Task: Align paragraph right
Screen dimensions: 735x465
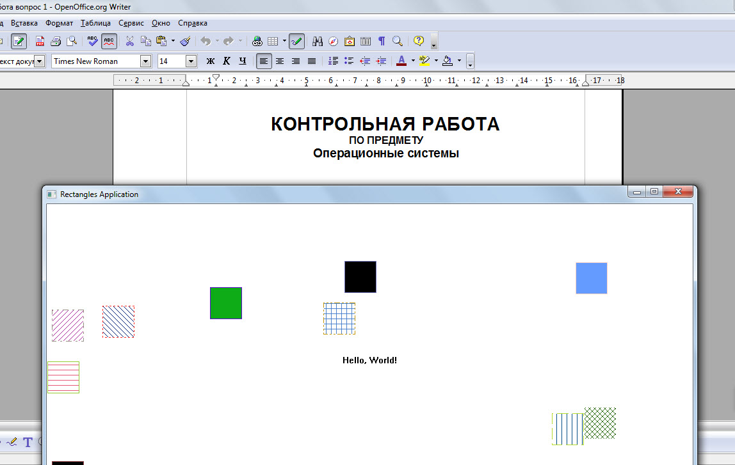Action: tap(296, 61)
